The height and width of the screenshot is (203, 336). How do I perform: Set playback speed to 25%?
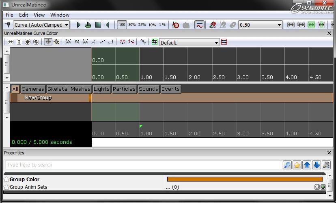tap(142, 25)
